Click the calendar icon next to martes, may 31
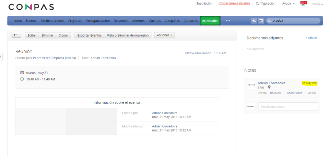 (x=22, y=73)
